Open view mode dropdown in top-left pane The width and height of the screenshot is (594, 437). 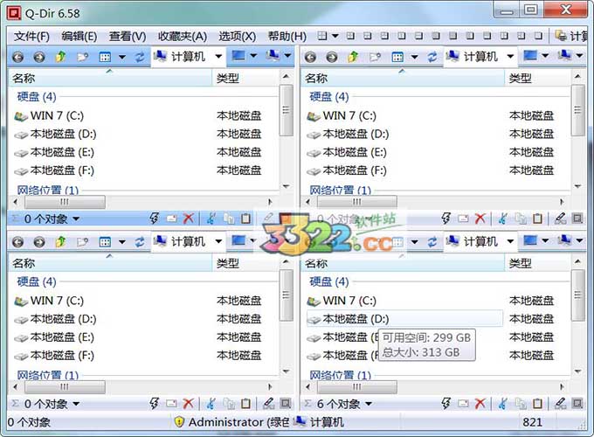[122, 57]
